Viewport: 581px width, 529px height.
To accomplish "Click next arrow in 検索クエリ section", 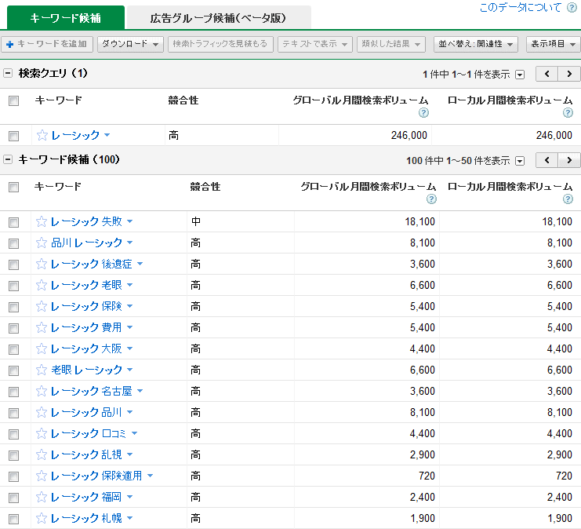I will 569,74.
